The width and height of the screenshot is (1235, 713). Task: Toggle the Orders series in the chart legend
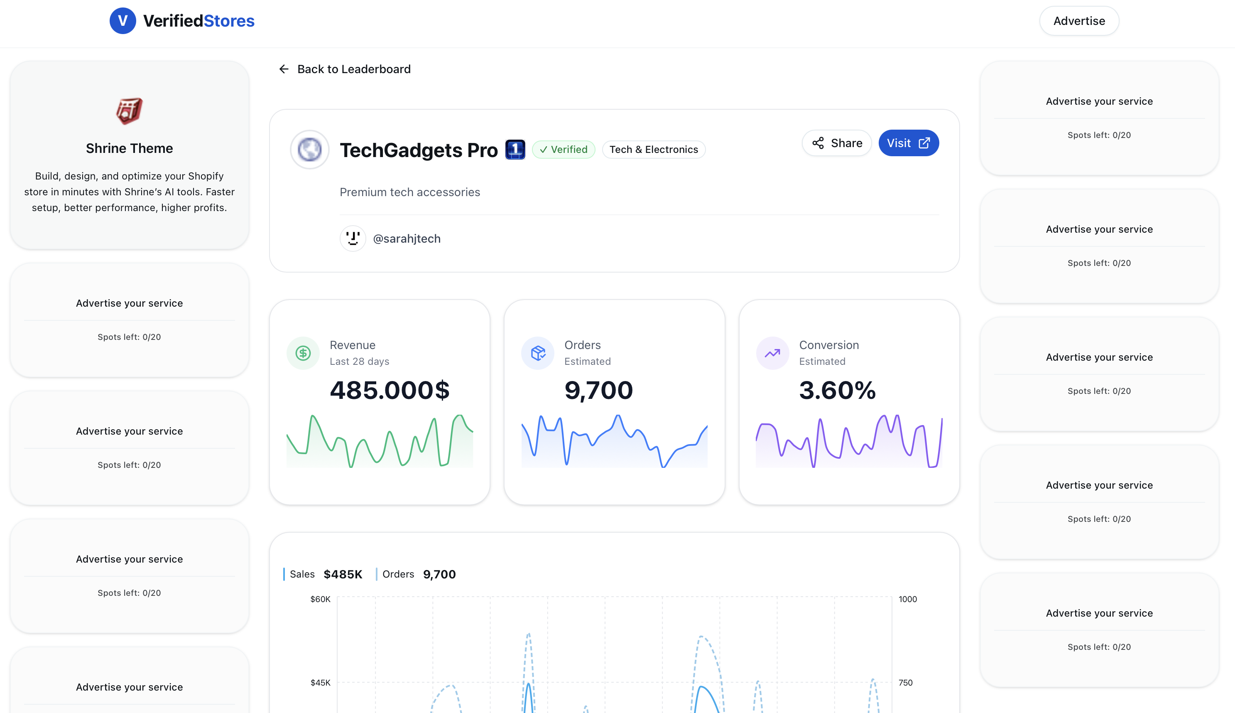[418, 574]
